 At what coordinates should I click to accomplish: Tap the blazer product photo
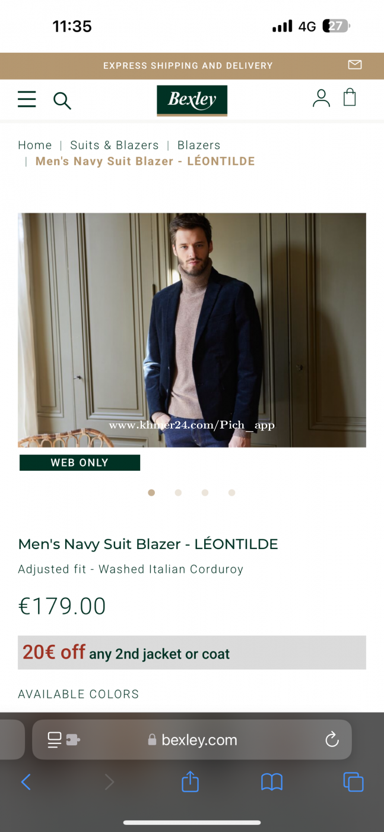[192, 330]
